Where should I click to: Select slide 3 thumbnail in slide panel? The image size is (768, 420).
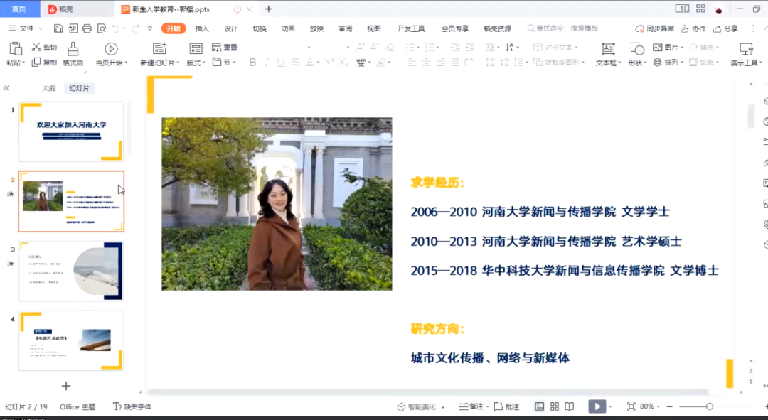tap(71, 271)
